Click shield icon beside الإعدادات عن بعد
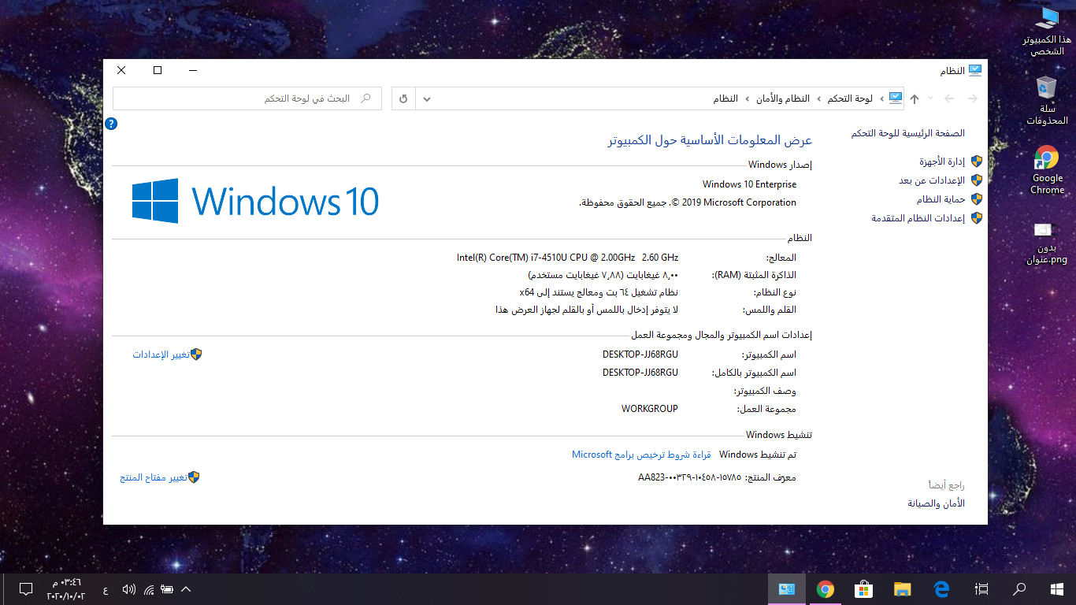The height and width of the screenshot is (605, 1076). coord(977,180)
